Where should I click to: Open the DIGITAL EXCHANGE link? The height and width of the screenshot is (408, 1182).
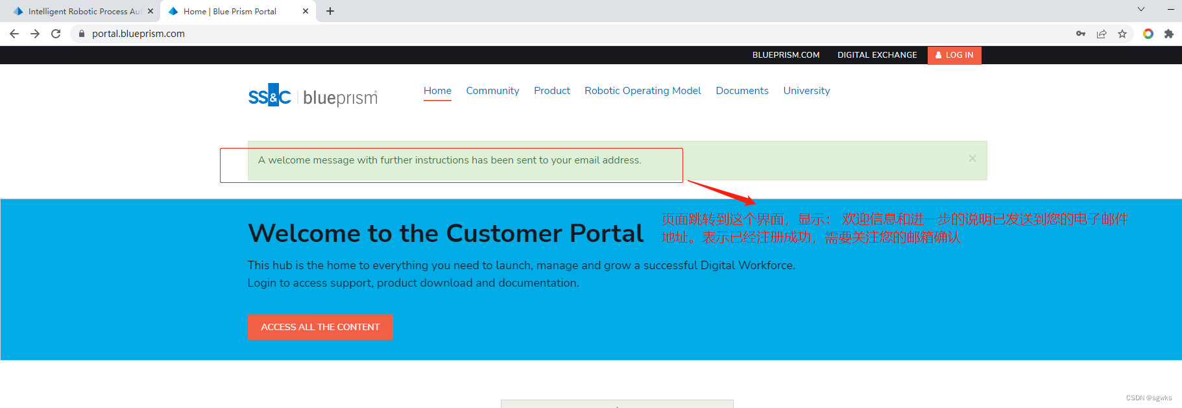pos(877,55)
